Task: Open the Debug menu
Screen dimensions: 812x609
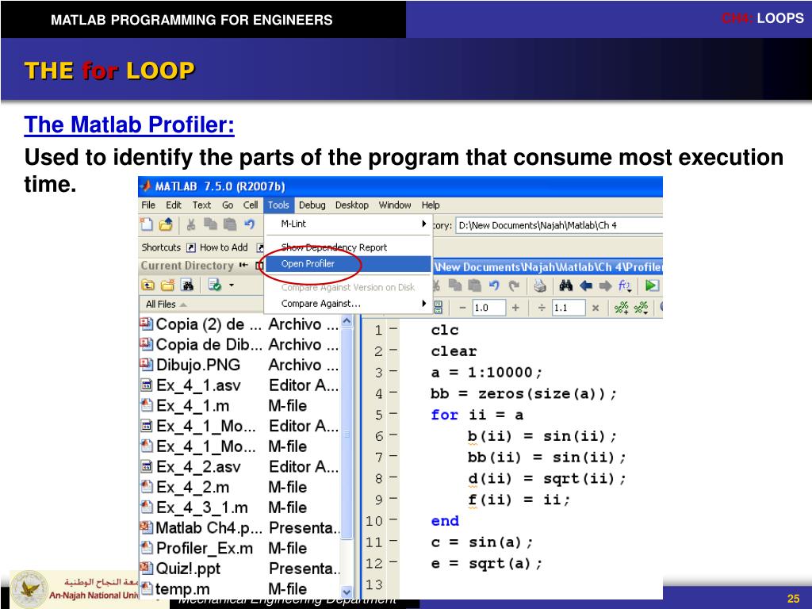Action: tap(312, 205)
